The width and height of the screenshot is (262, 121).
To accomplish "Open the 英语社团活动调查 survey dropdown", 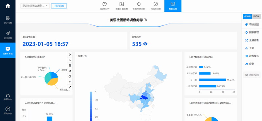I will (x=35, y=6).
